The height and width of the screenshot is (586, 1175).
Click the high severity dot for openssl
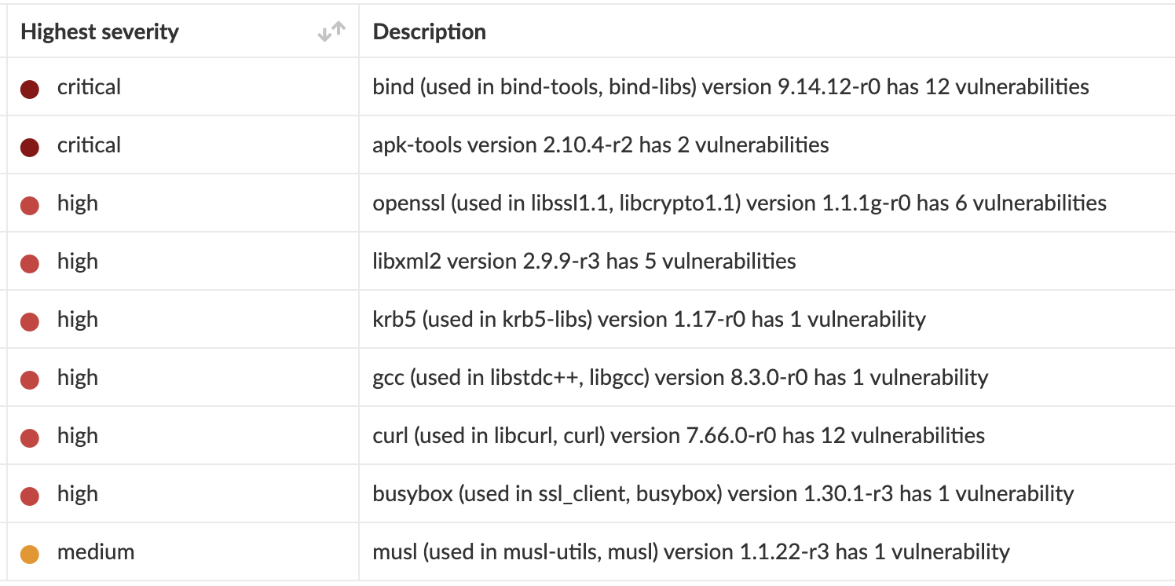click(30, 205)
